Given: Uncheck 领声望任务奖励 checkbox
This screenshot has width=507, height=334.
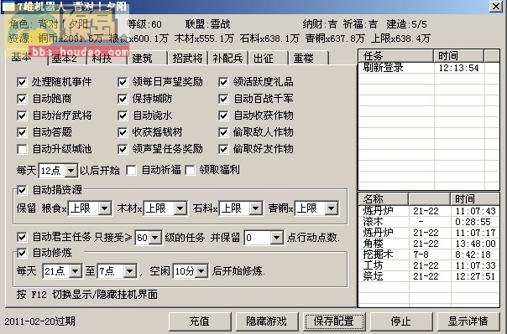Looking at the screenshot, I should tap(123, 149).
